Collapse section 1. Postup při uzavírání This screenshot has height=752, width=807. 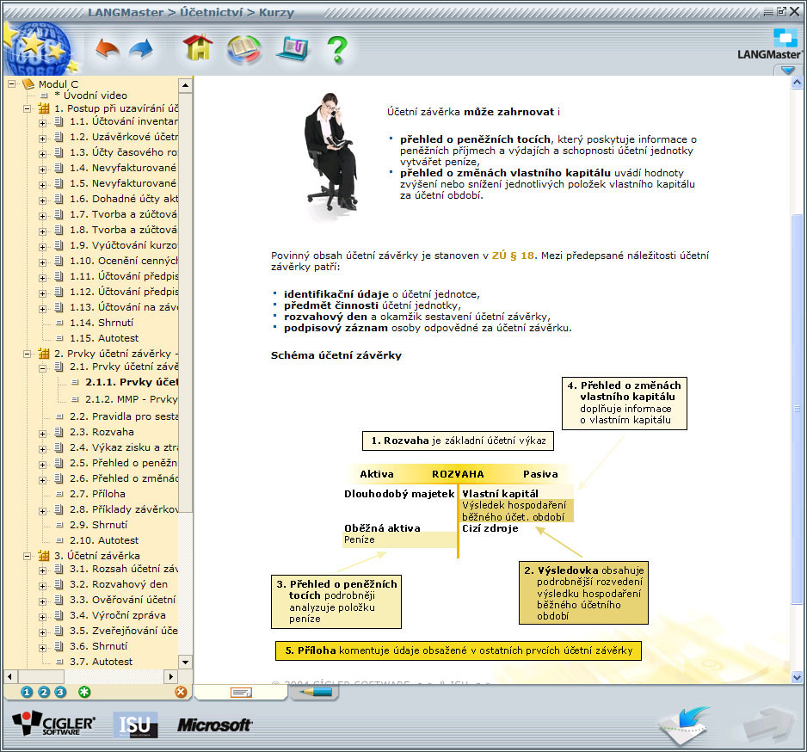[27, 108]
